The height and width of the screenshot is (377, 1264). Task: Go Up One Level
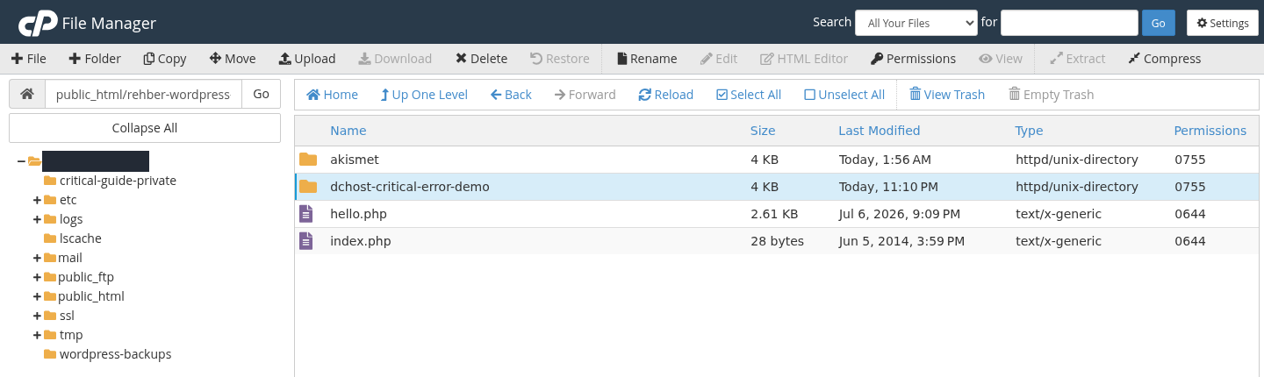[x=424, y=95]
